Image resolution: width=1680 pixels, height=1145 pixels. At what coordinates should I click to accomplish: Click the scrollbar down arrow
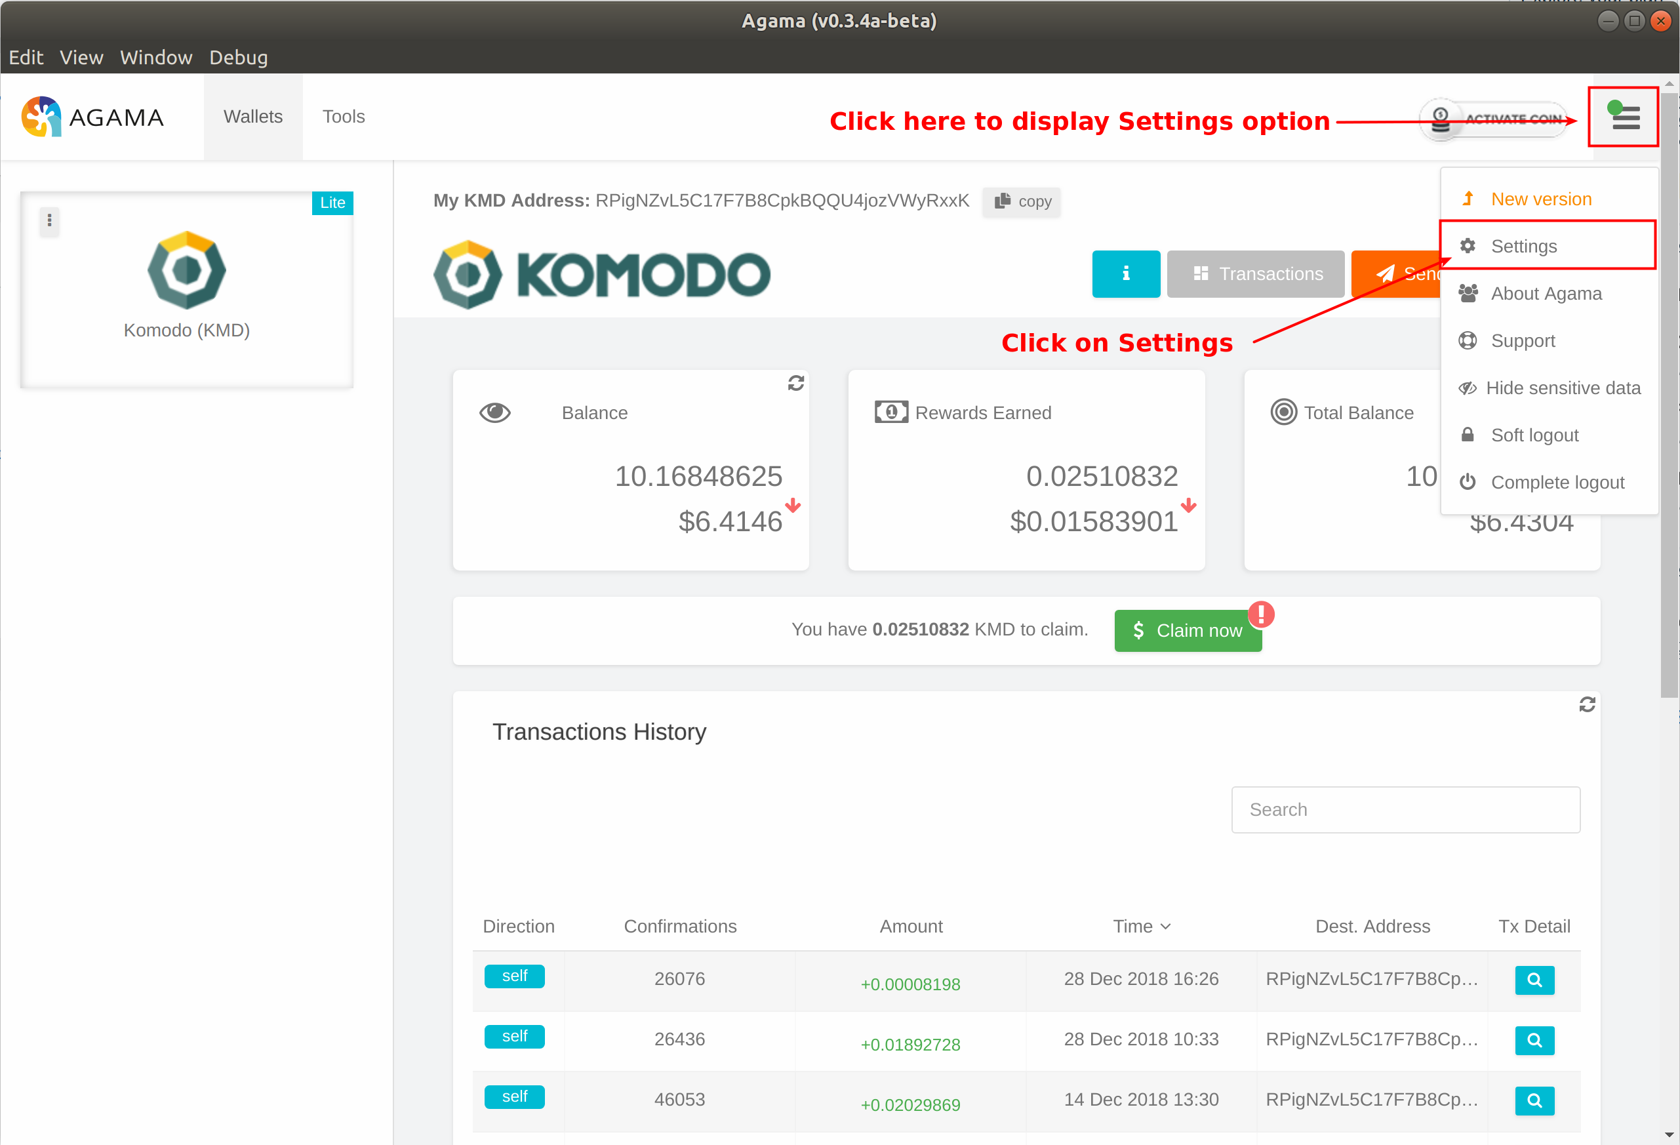(1669, 1136)
